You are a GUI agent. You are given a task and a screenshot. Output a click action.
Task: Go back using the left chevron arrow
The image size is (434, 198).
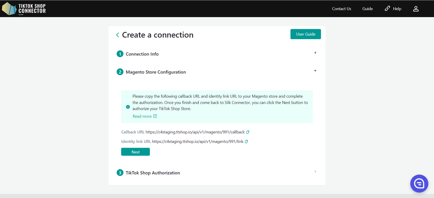[x=117, y=35]
